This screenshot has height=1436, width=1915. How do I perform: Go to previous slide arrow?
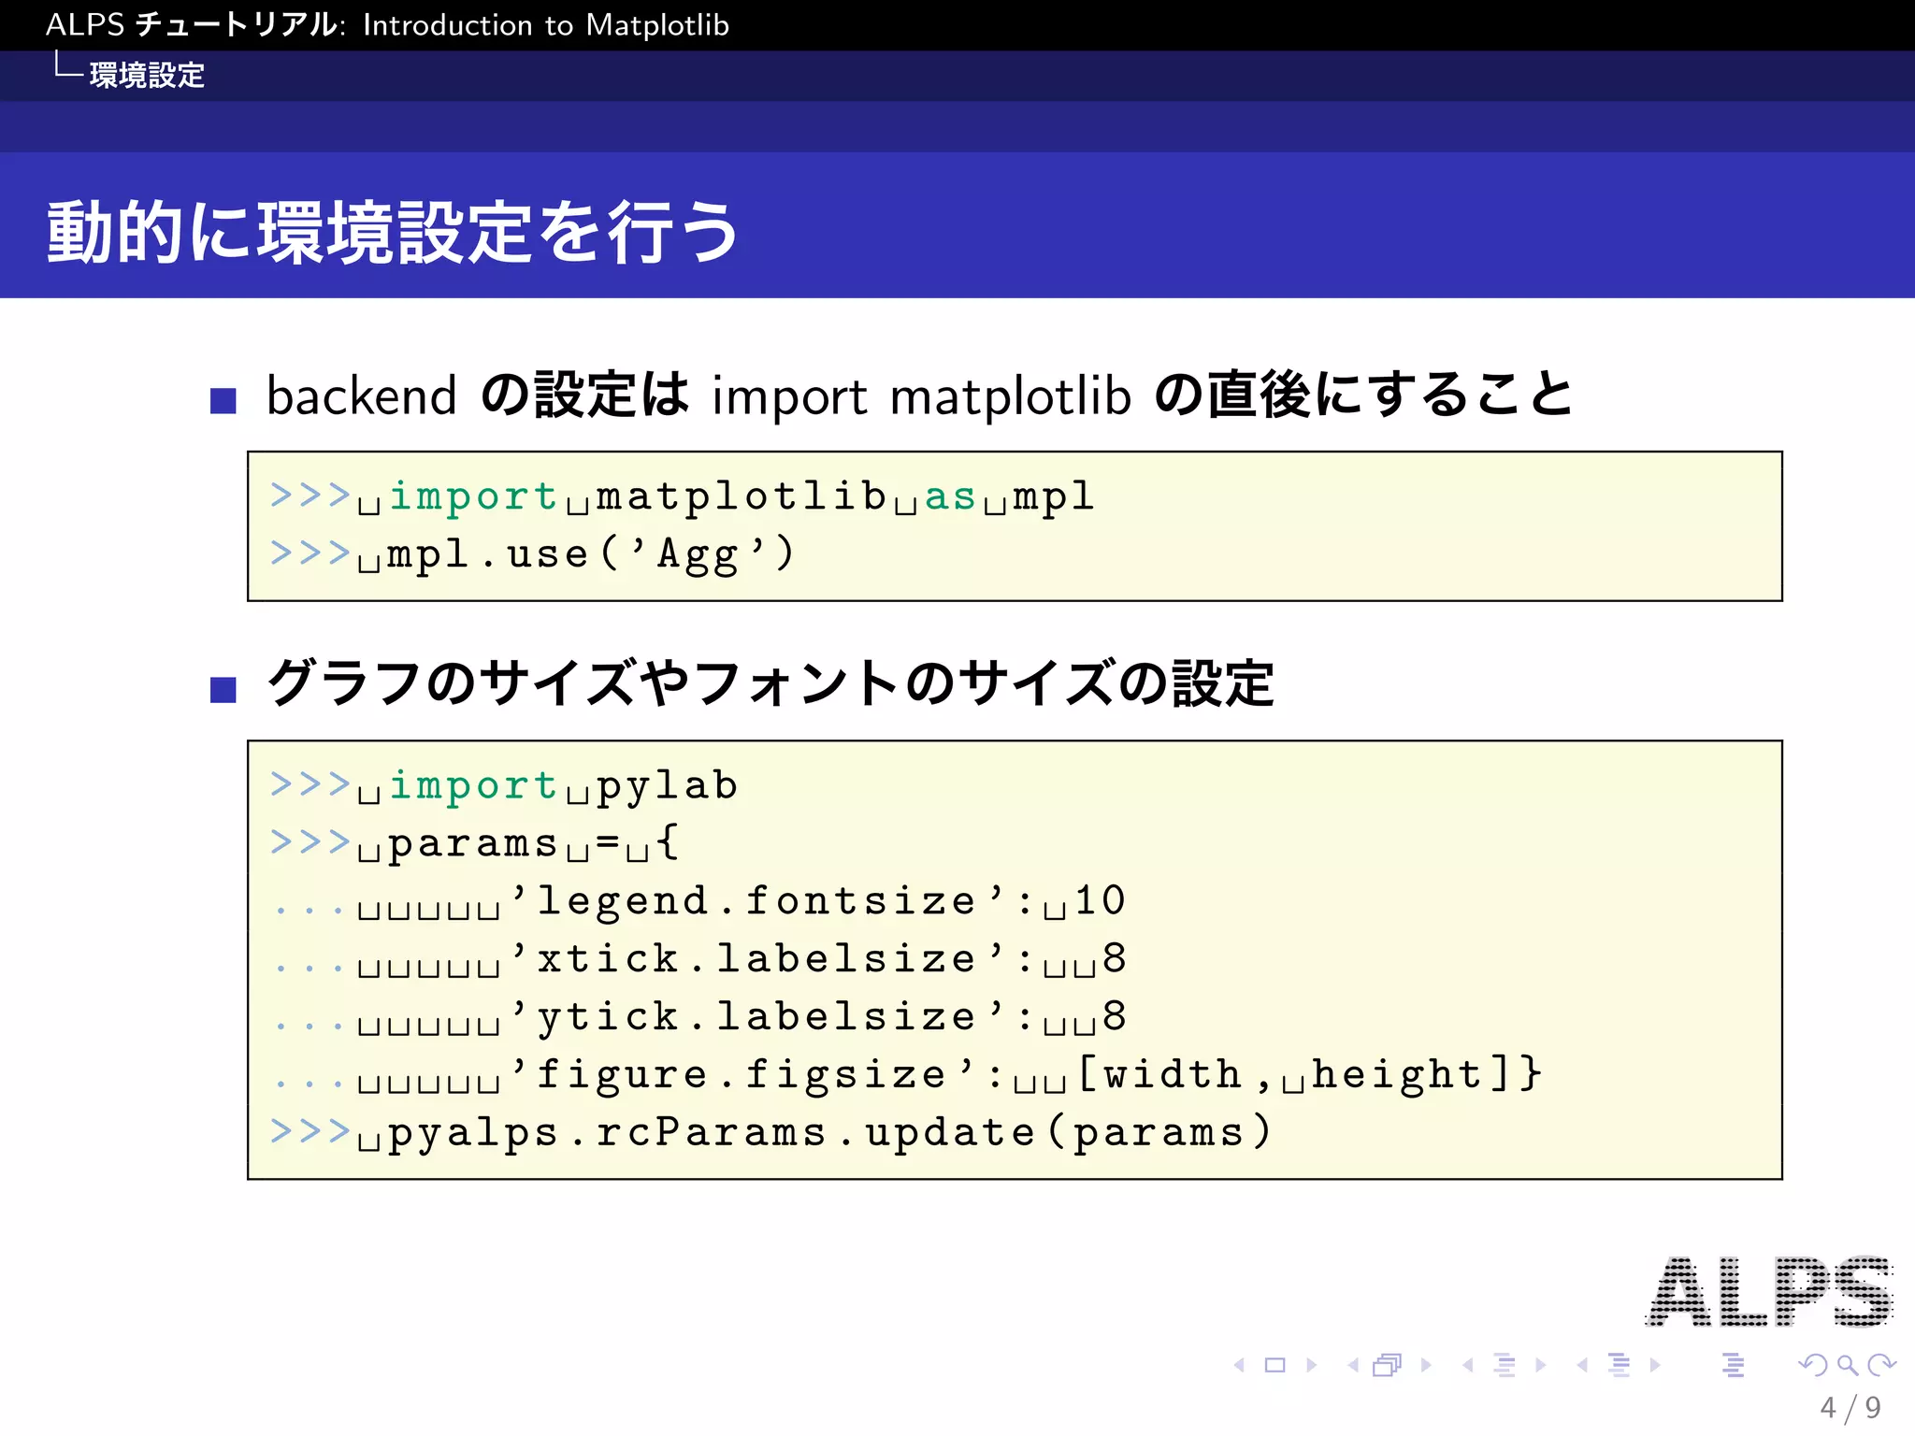coord(1240,1365)
